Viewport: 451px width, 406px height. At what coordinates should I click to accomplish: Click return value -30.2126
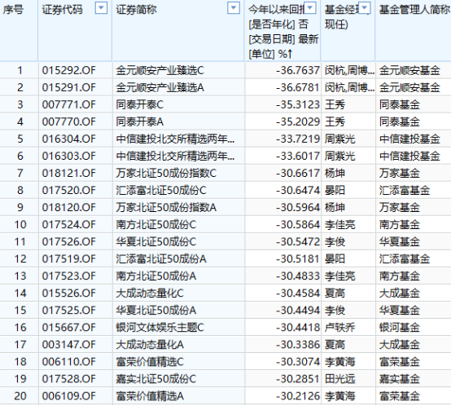pyautogui.click(x=298, y=396)
